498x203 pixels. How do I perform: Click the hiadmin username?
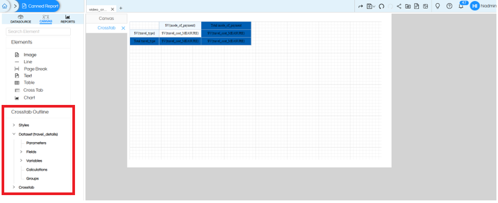point(489,6)
